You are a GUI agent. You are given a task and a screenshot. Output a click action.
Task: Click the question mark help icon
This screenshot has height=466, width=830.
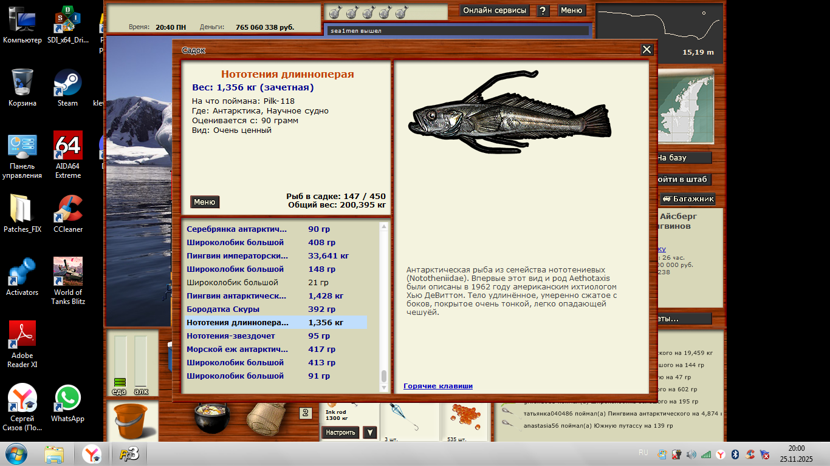coord(543,10)
